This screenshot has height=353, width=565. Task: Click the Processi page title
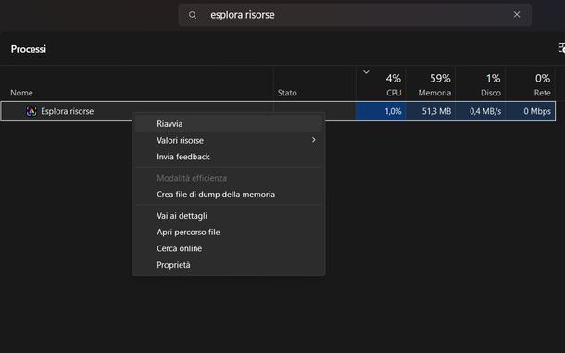tap(29, 49)
